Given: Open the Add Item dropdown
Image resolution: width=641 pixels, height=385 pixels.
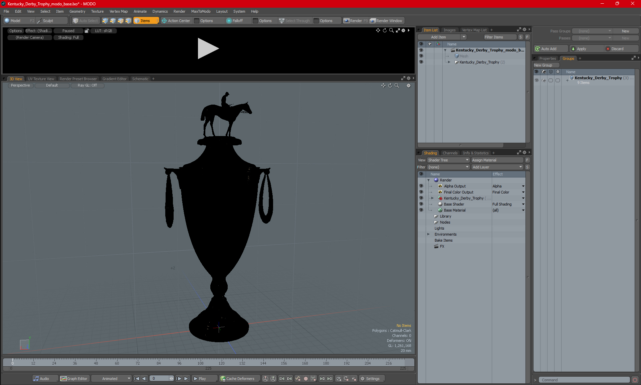Looking at the screenshot, I should (x=464, y=37).
